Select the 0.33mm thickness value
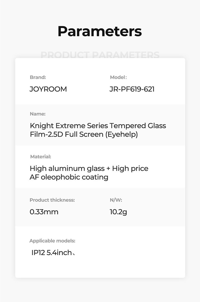This screenshot has width=200, height=302. tap(44, 212)
